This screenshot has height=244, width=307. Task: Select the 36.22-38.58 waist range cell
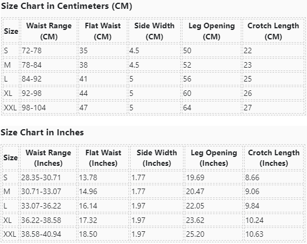point(48,220)
